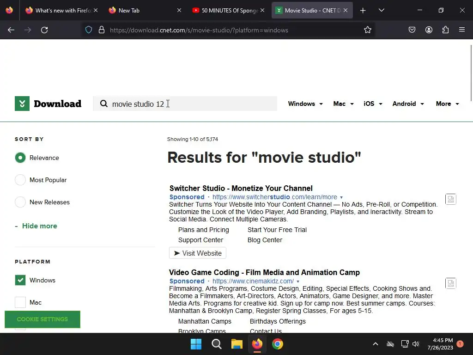Open the list all tabs chevron
This screenshot has width=473, height=355.
(x=381, y=10)
